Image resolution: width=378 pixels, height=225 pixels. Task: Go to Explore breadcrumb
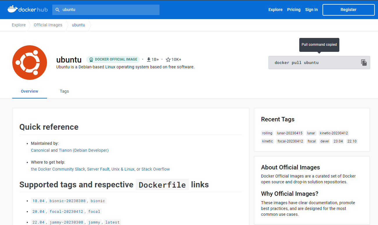click(x=19, y=25)
